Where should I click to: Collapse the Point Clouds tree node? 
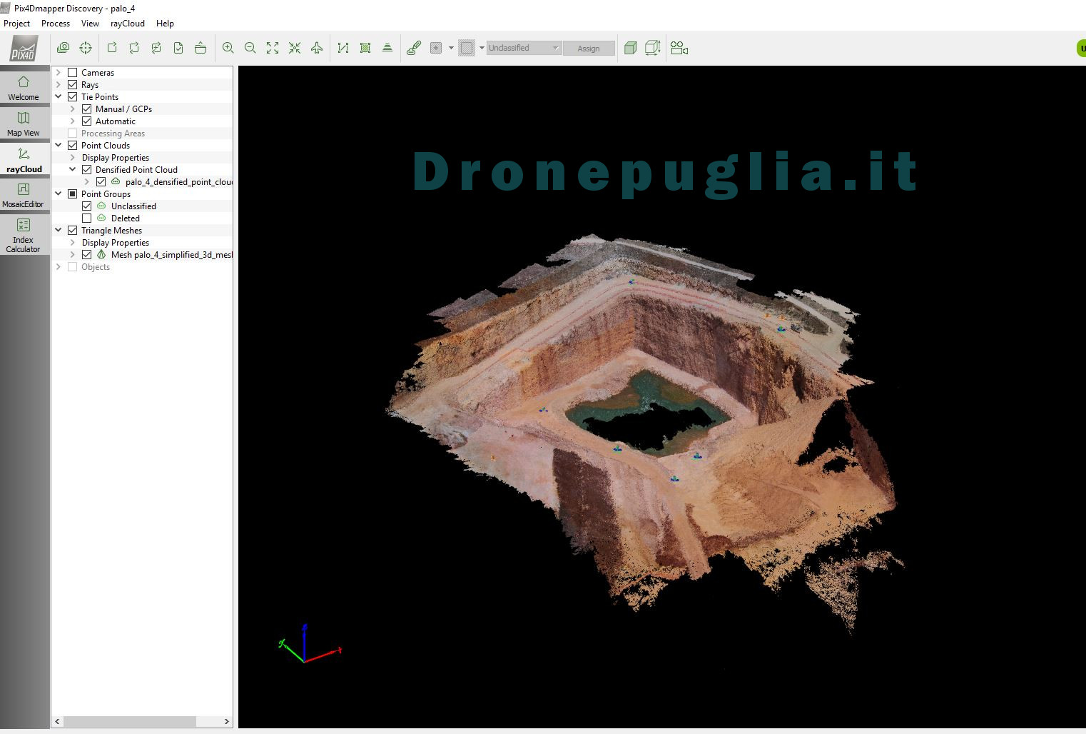59,146
